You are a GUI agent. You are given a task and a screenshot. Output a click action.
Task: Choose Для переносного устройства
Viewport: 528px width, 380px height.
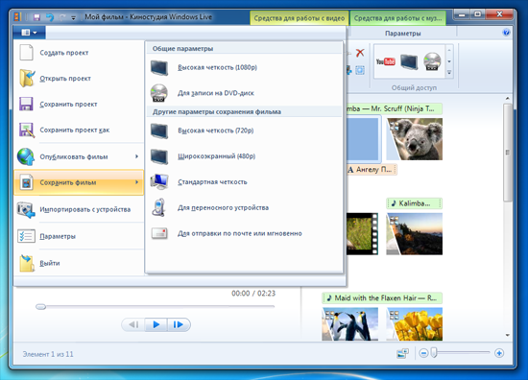[245, 207]
